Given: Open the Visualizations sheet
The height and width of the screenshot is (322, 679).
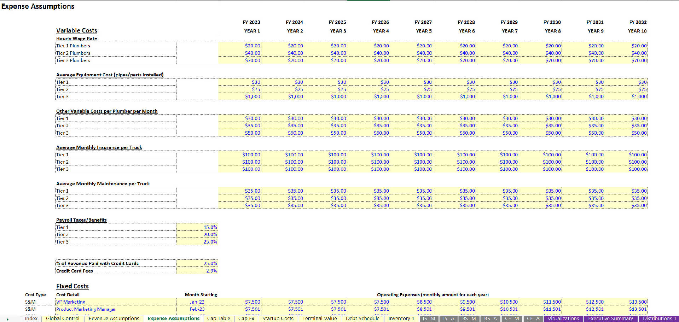Looking at the screenshot, I should pos(563,318).
